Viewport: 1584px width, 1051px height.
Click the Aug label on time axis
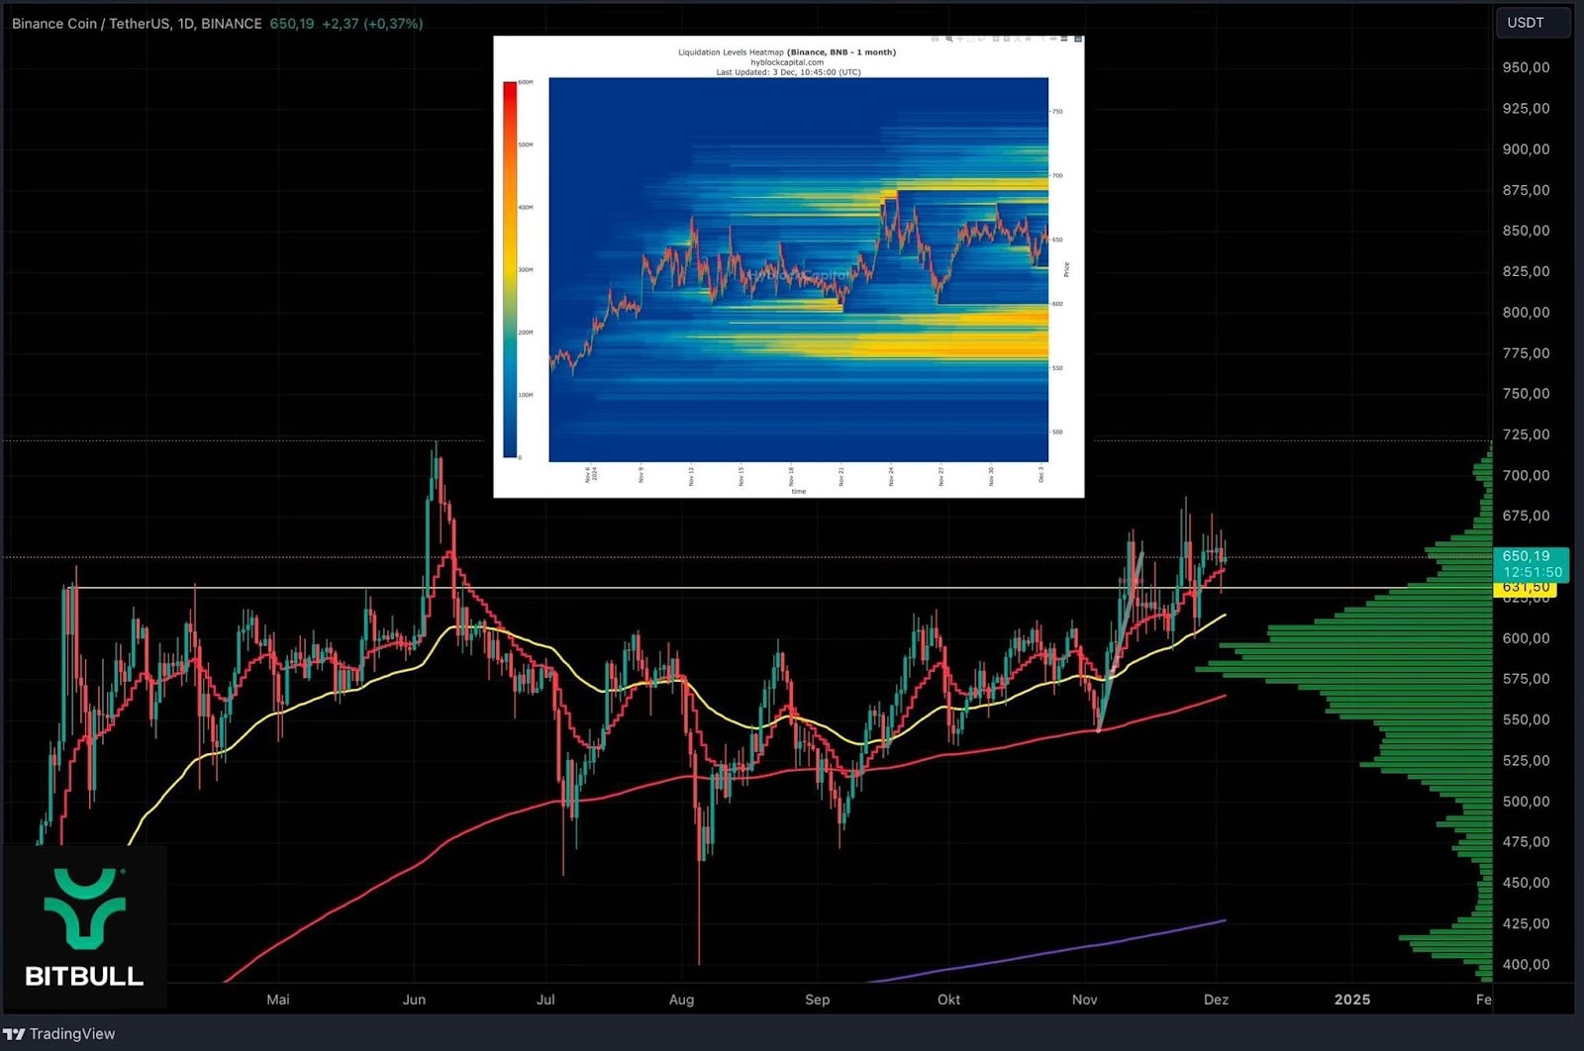pyautogui.click(x=681, y=1000)
